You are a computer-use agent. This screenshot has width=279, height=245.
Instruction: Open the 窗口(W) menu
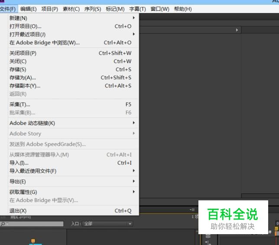160,9
